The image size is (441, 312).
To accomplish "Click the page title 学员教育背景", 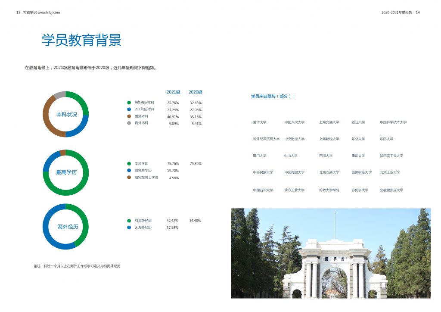I will tap(81, 40).
